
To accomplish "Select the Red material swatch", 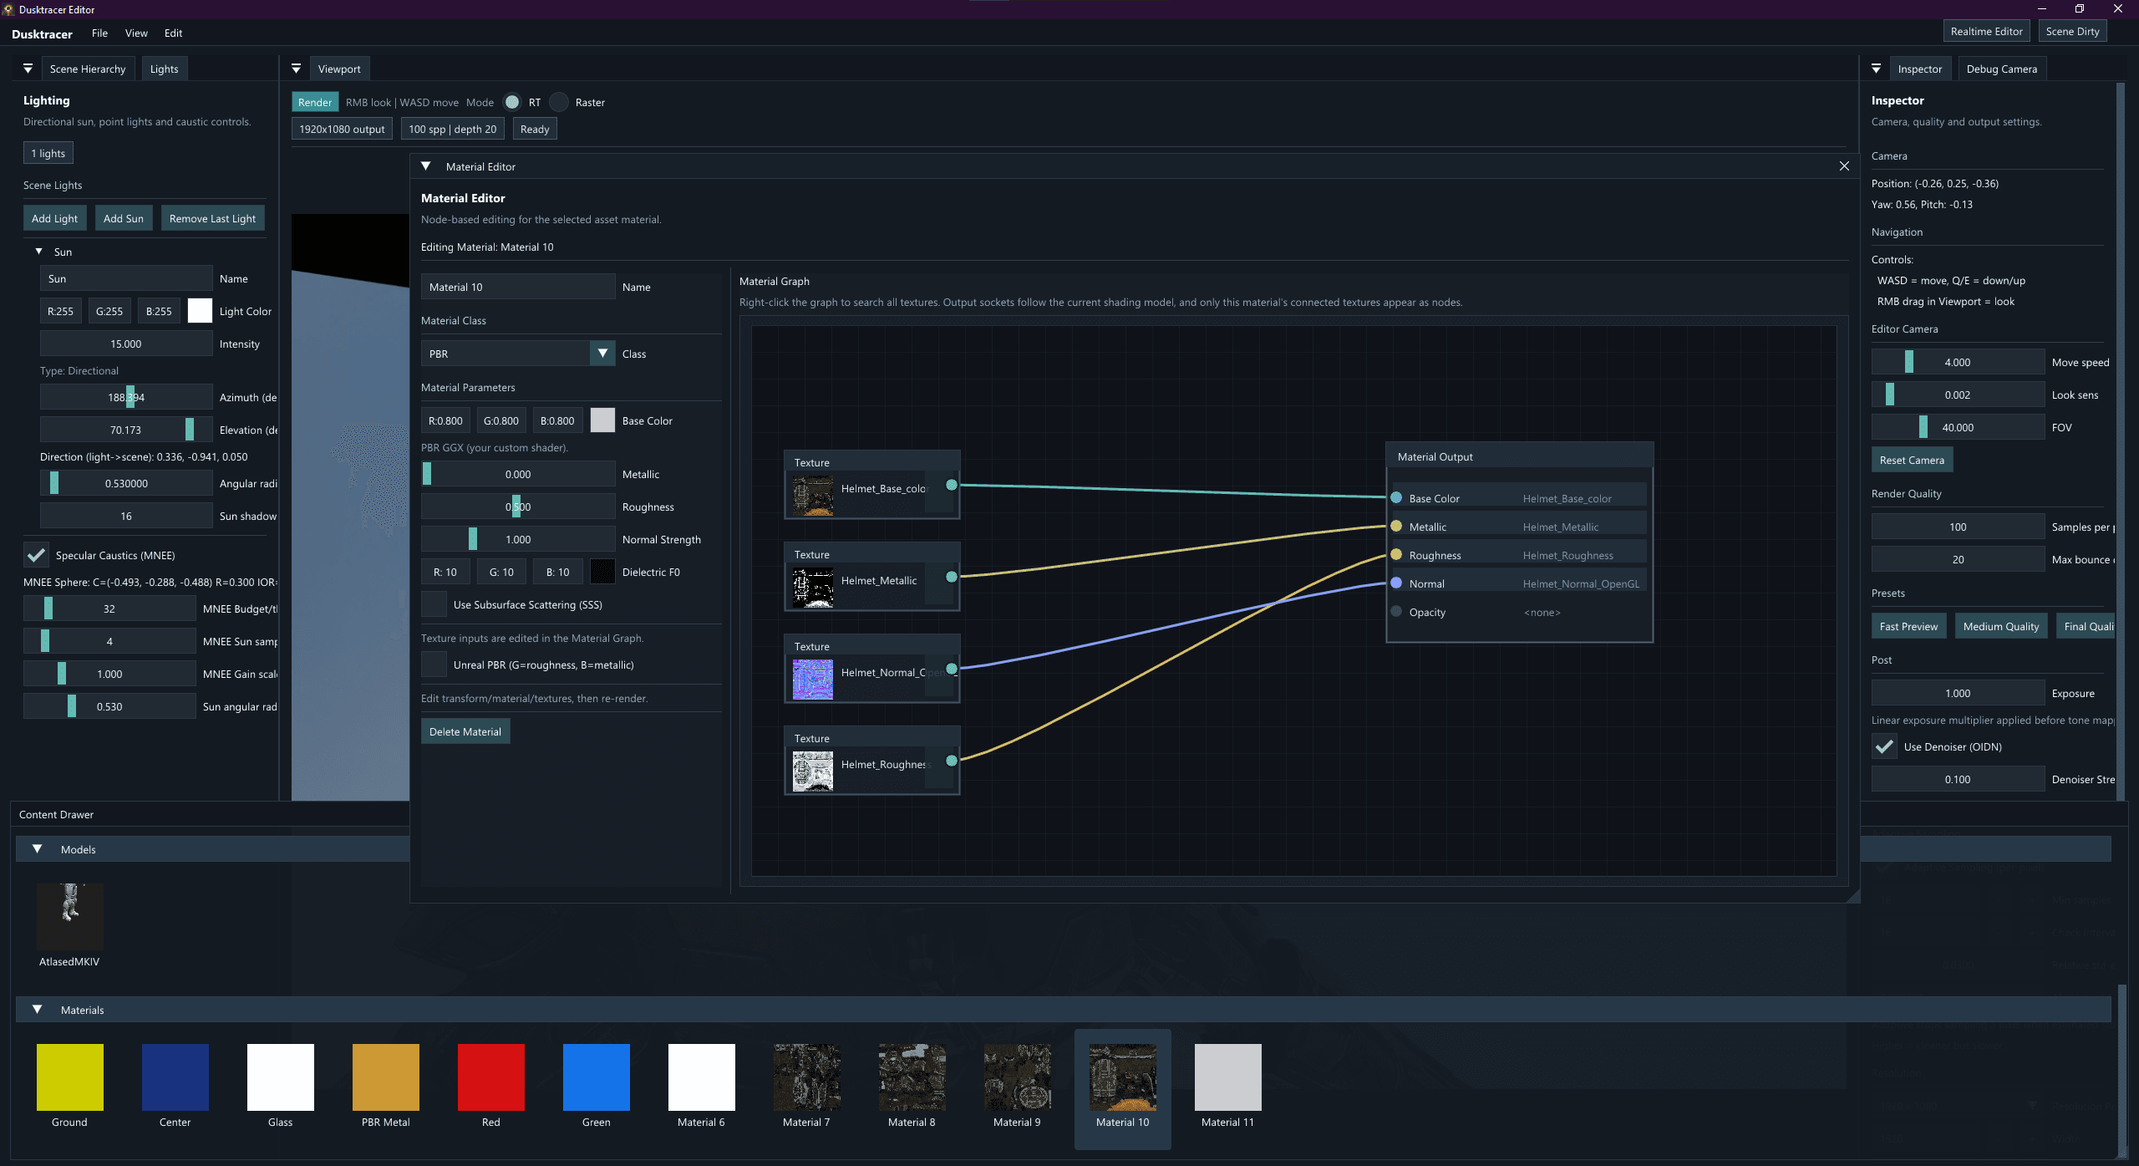I will [491, 1077].
